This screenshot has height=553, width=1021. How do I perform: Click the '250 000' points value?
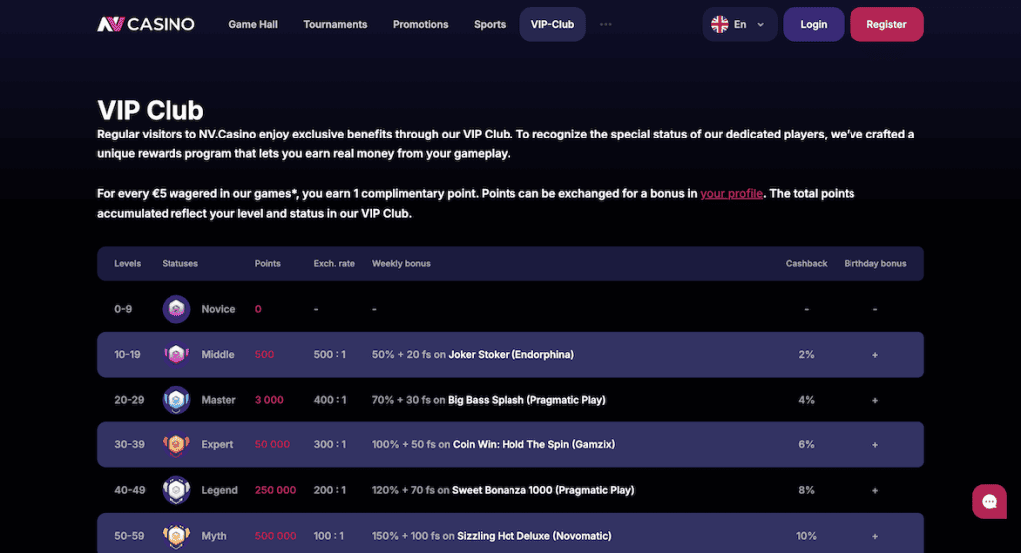click(275, 490)
